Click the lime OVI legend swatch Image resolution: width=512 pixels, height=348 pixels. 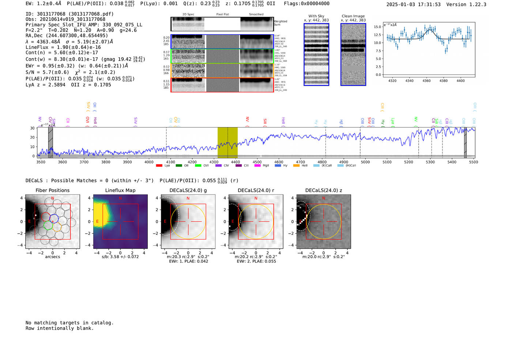click(198, 166)
